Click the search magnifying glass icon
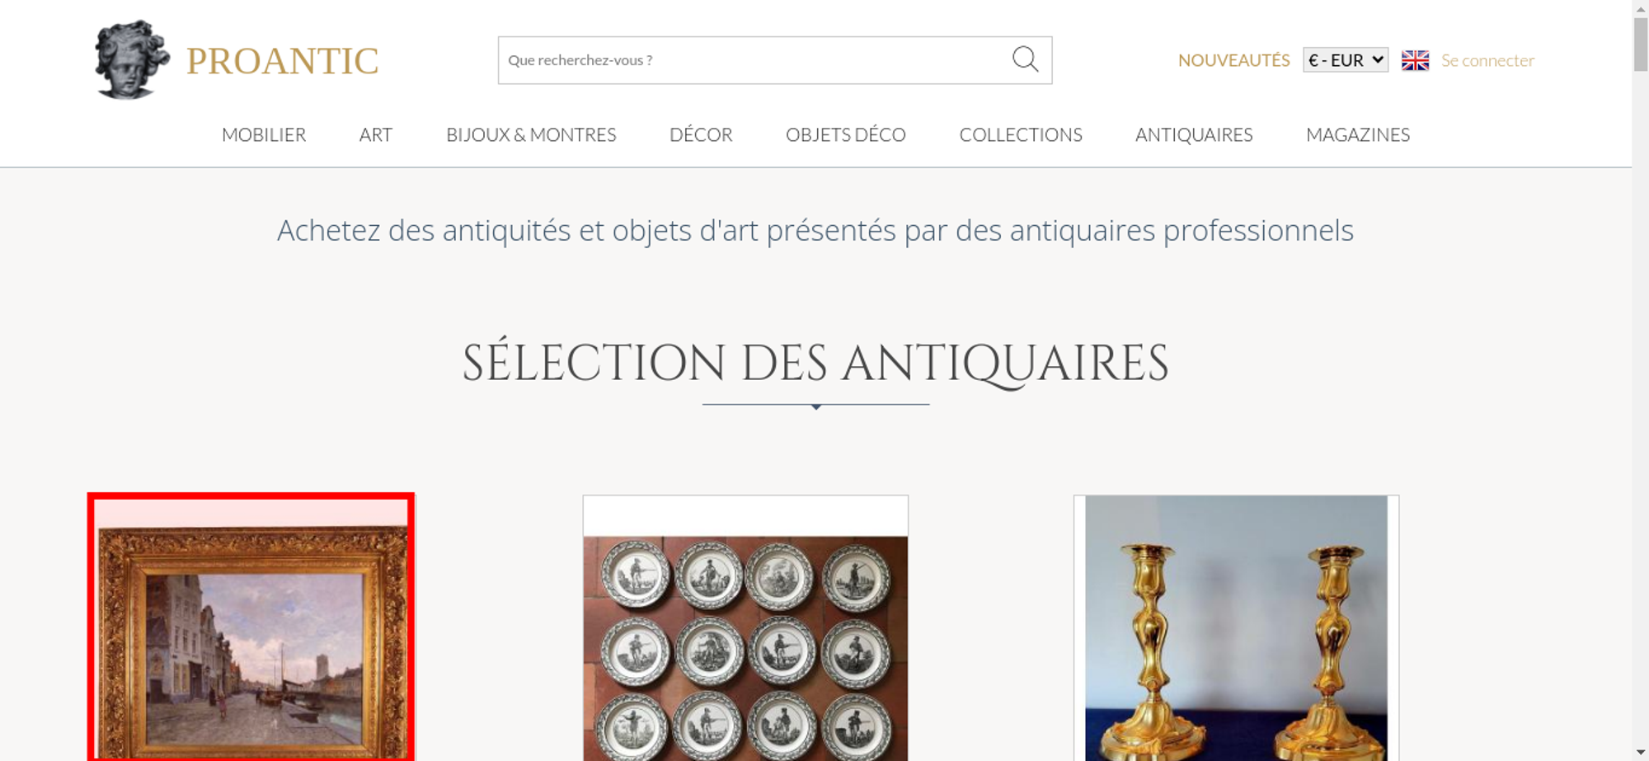The image size is (1649, 761). (x=1025, y=59)
